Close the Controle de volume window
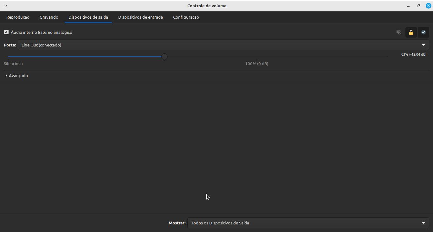 tap(428, 6)
